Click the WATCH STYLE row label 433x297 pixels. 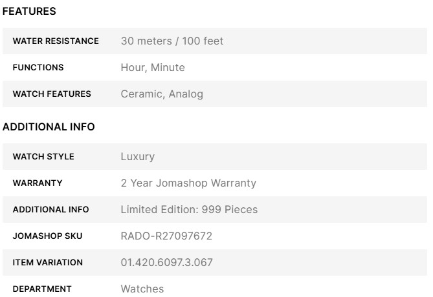tap(43, 157)
